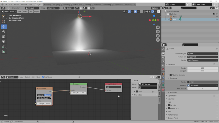Enable the Adaptive Sampling checkbox

pos(171,75)
